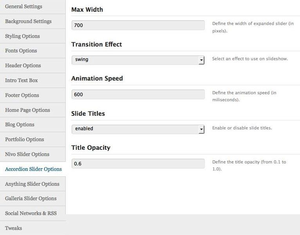Click the Animation Speed input field
The height and width of the screenshot is (235, 300).
pyautogui.click(x=138, y=95)
